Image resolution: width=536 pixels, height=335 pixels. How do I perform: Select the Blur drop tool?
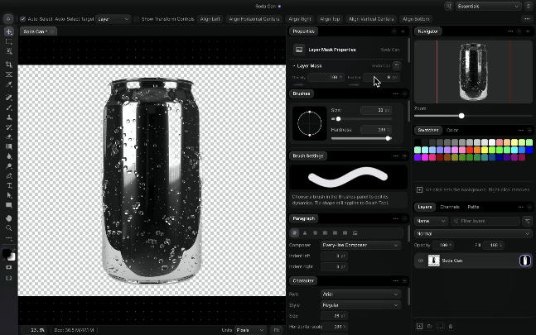[x=9, y=156]
